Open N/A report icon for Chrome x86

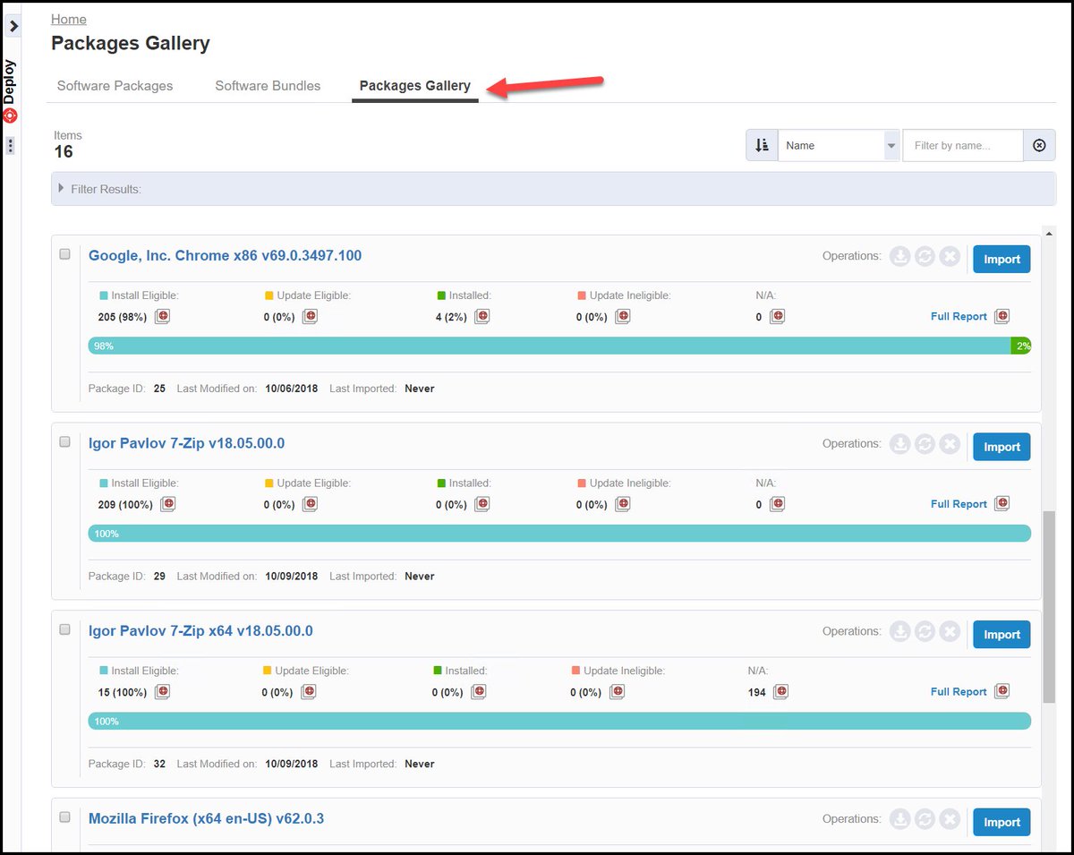(x=778, y=316)
